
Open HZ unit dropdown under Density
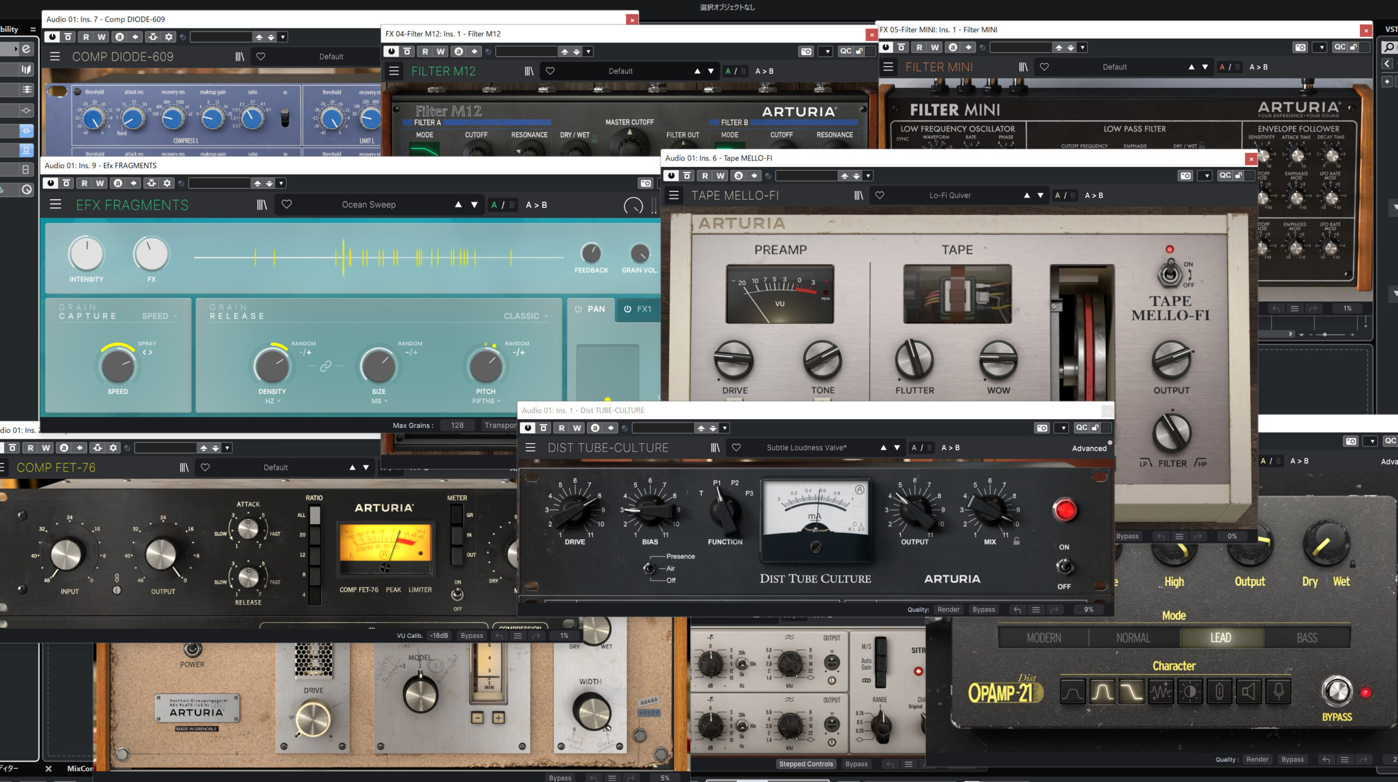point(273,401)
